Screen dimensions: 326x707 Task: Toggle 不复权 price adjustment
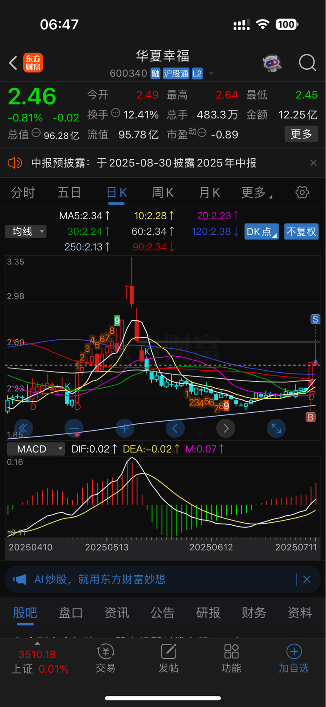[301, 231]
